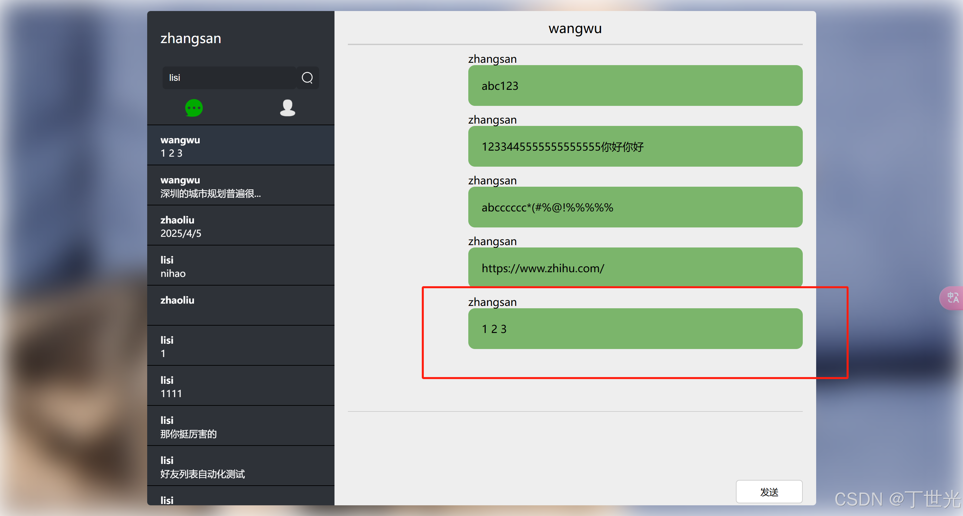Viewport: 963px width, 516px height.
Task: Click the translate floating icon
Action: [x=952, y=298]
